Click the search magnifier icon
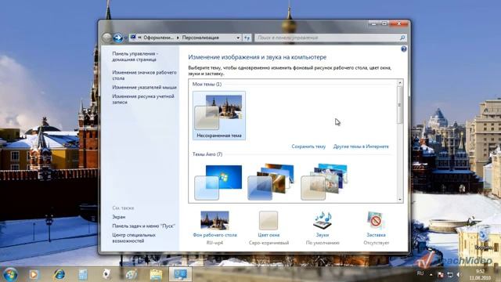The width and height of the screenshot is (501, 282). pos(402,38)
